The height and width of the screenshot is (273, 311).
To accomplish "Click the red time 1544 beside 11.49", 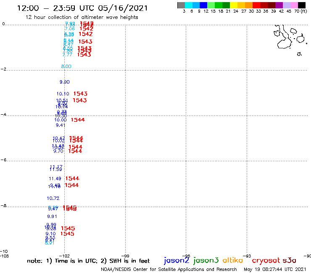I will pos(72,178).
